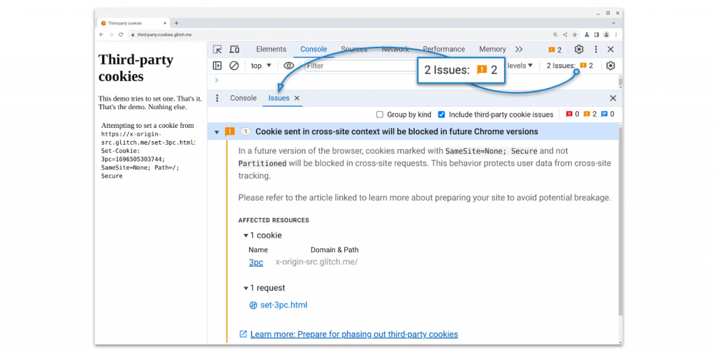Click the browser forward arrow
Screen dimensions: 715x350
pyautogui.click(x=111, y=34)
